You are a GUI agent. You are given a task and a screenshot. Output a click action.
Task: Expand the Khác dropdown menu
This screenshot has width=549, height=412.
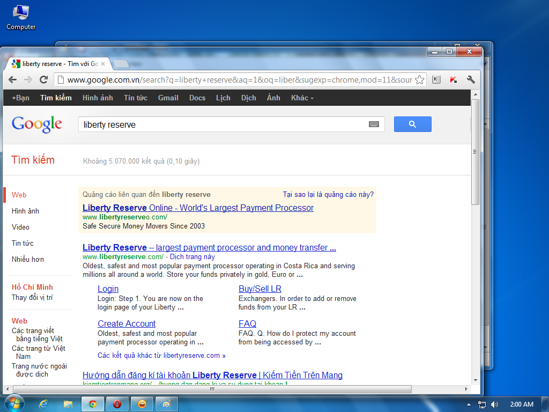tap(302, 98)
